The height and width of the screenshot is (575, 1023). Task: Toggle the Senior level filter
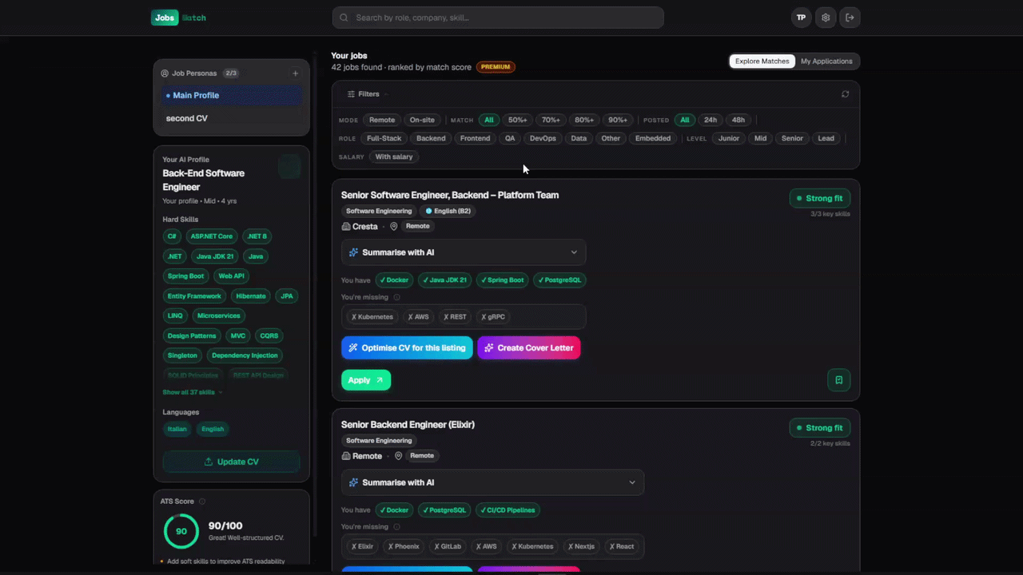tap(792, 138)
